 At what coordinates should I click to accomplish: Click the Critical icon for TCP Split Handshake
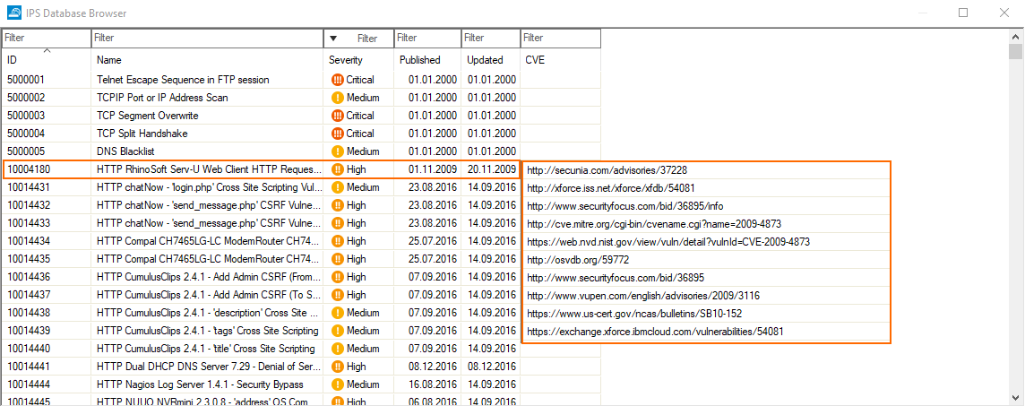click(x=338, y=134)
